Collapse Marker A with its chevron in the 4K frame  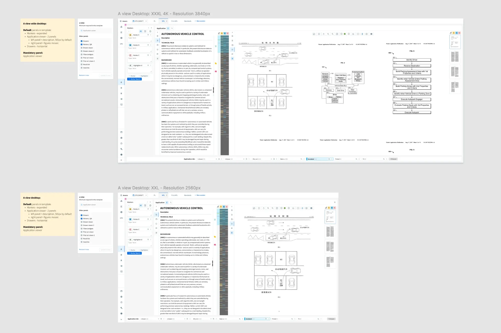129,35
